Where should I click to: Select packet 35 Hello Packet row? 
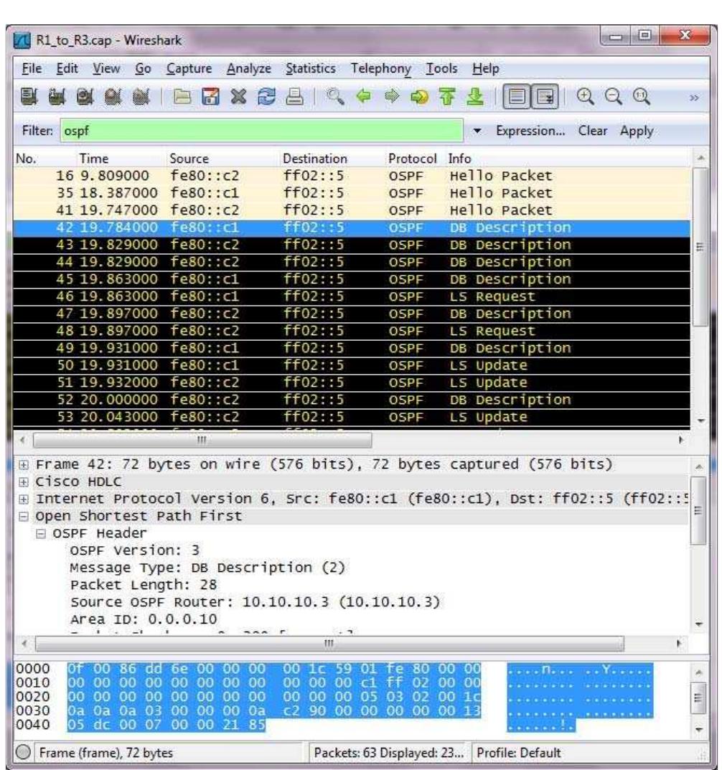(x=351, y=193)
